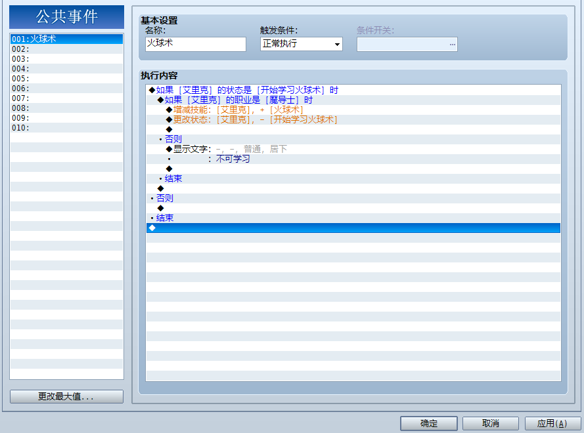The height and width of the screenshot is (433, 584).
Task: Select the inner 否则 branch below 更改状态
Action: [x=353, y=139]
